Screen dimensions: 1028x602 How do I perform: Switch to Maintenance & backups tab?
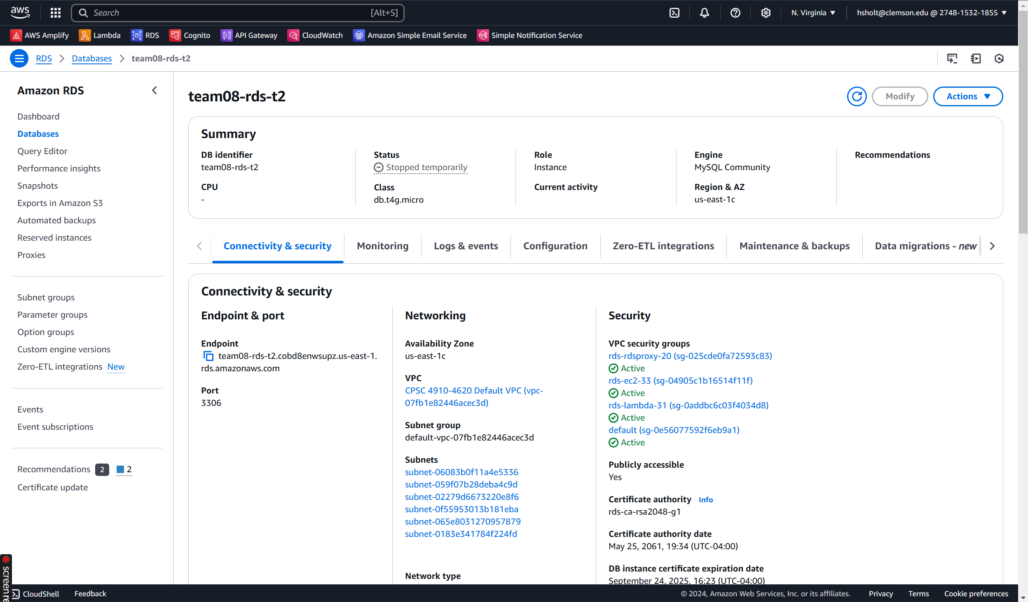(x=794, y=246)
